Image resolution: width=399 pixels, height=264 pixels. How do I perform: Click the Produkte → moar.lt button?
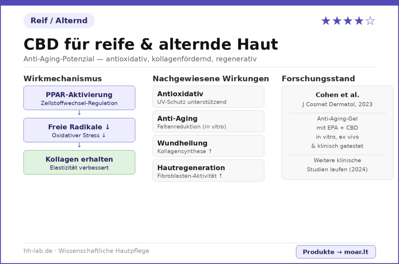pos(335,252)
